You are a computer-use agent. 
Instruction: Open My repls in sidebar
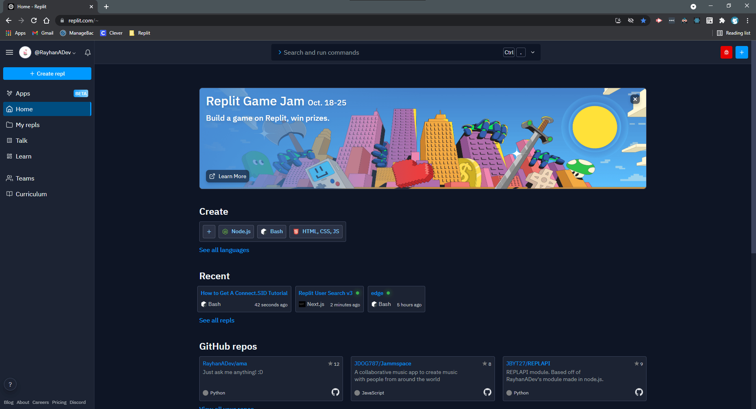coord(47,125)
